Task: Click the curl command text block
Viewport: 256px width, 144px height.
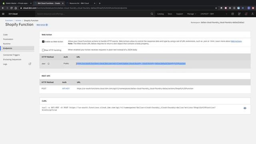Action: [x=129, y=109]
